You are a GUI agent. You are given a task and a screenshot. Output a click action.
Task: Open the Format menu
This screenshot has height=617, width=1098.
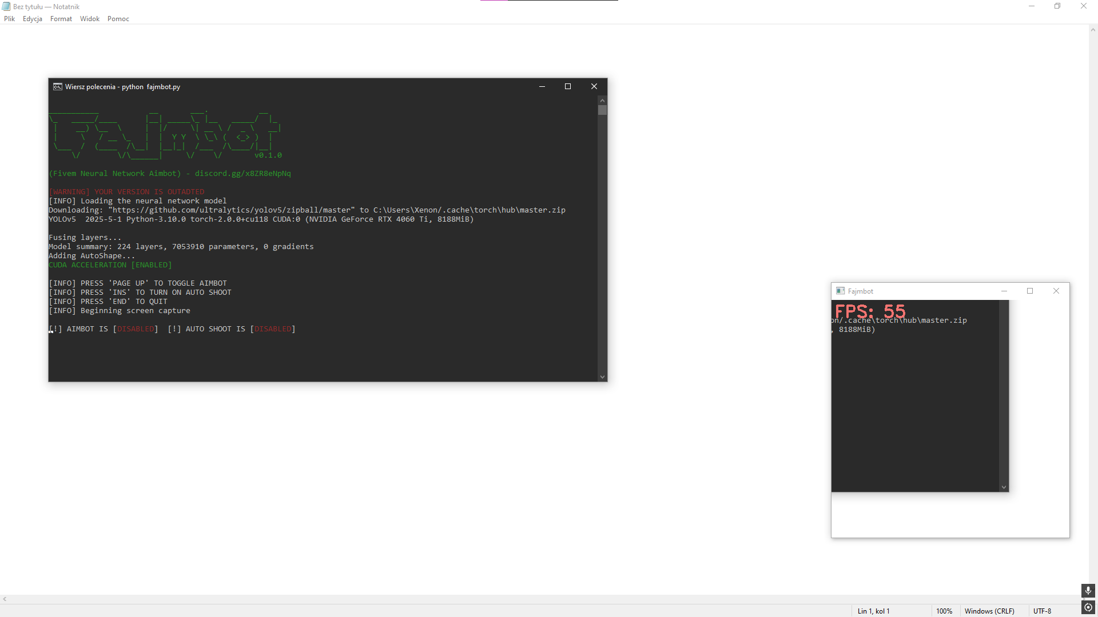tap(61, 19)
